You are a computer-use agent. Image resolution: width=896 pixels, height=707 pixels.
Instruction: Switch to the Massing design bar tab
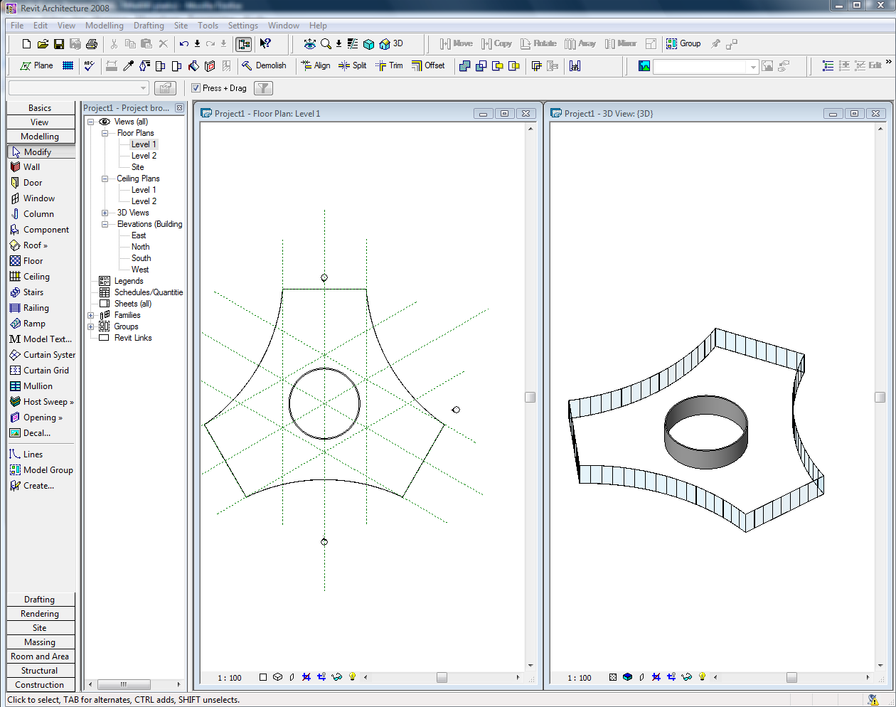[40, 642]
